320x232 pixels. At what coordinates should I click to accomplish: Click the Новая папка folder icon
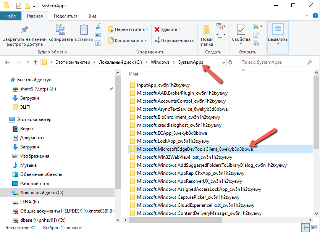click(207, 30)
